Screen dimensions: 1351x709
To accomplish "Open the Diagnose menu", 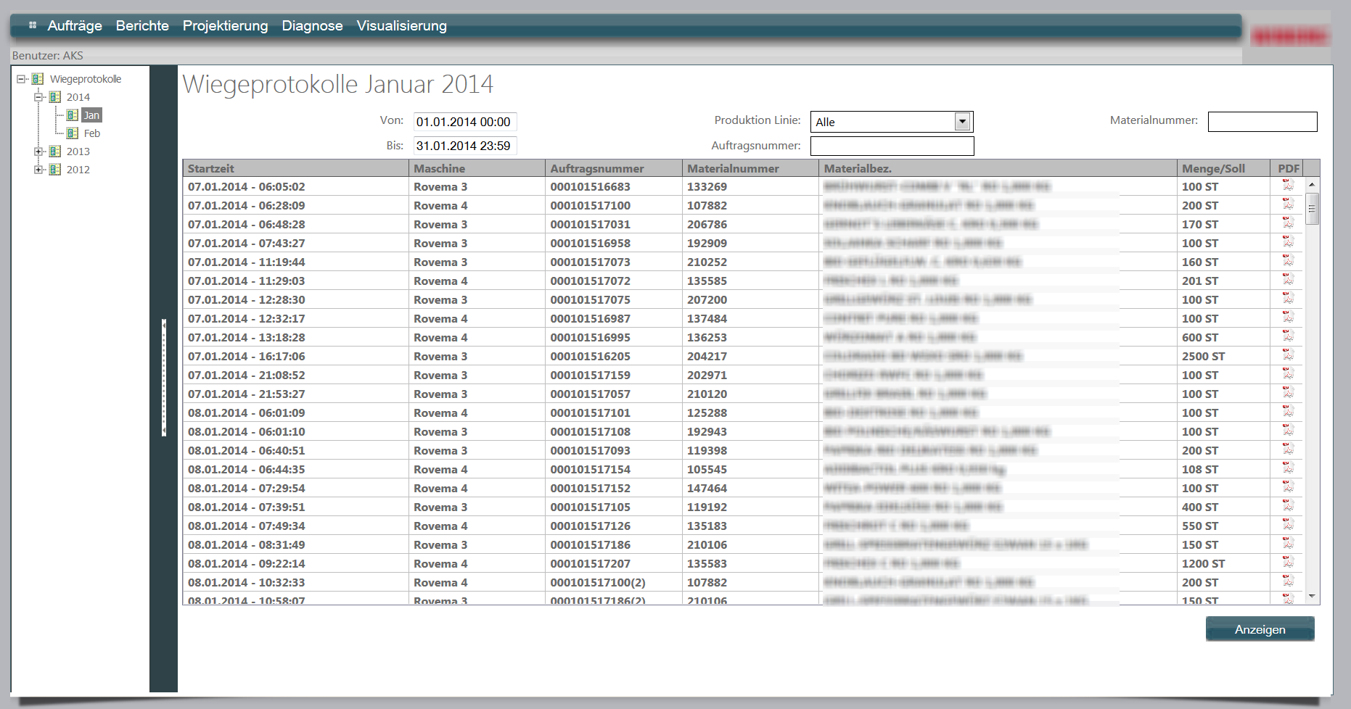I will point(312,26).
